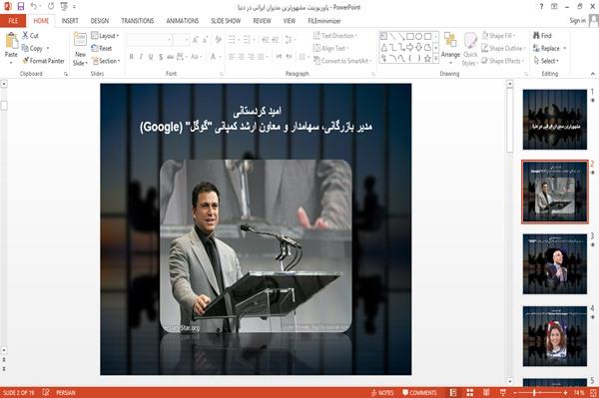599x398 pixels.
Task: Open Quick Styles gallery
Action: (x=470, y=49)
